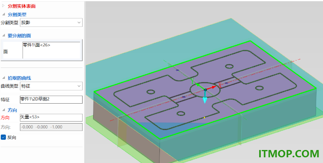Image resolution: width=323 pixels, height=163 pixels.
Task: Expand the 分割实体表面 header triangle
Action: 3,6
